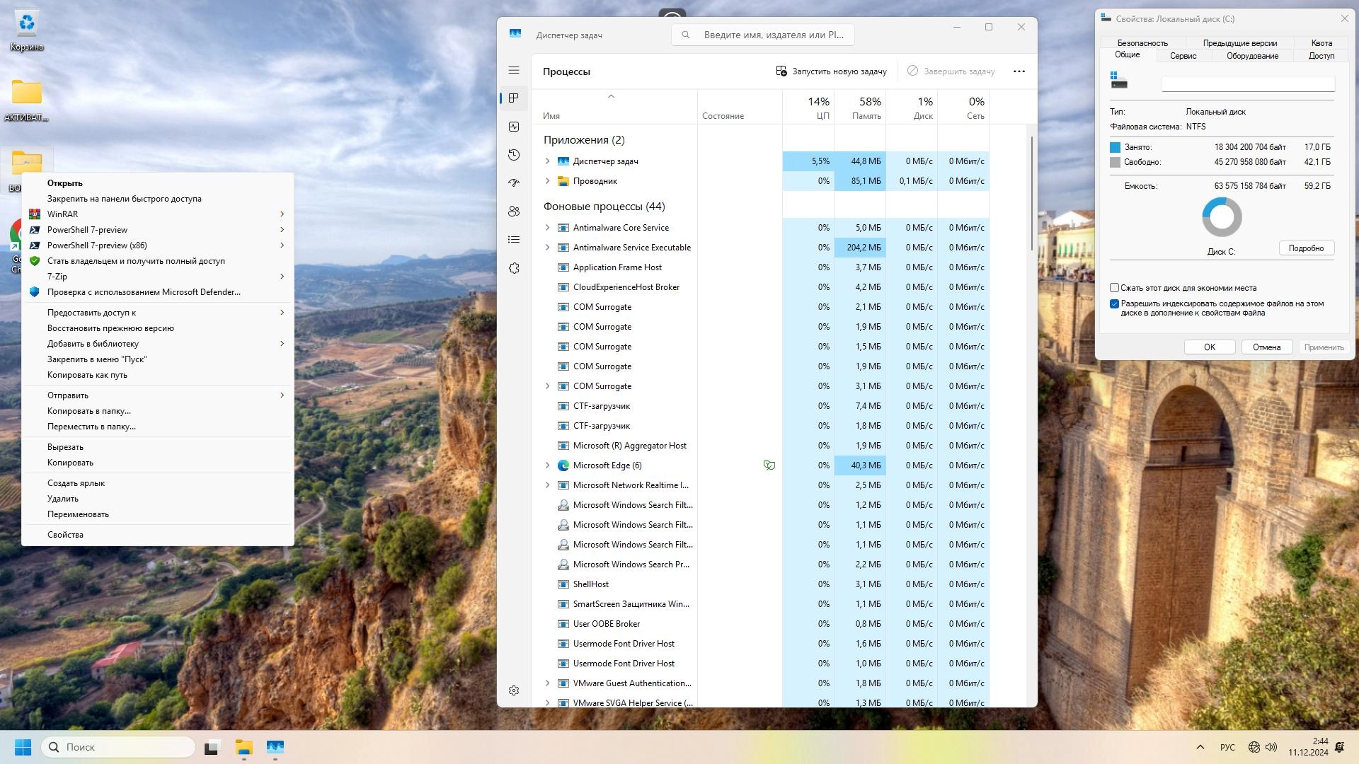Viewport: 1359px width, 764px height.
Task: Click Запустить новую задачу button
Action: click(x=831, y=71)
